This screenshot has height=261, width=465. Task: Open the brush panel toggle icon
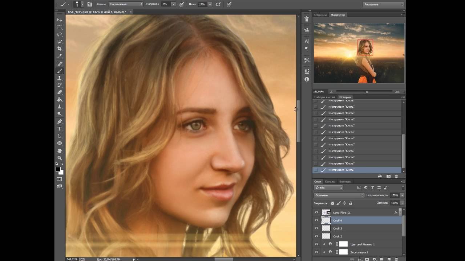(89, 4)
